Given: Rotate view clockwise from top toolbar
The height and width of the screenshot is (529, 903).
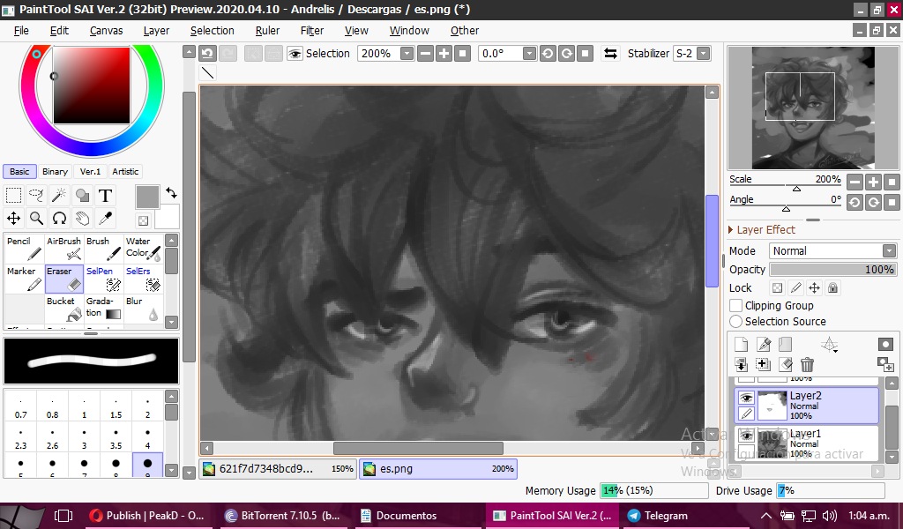Looking at the screenshot, I should (567, 54).
